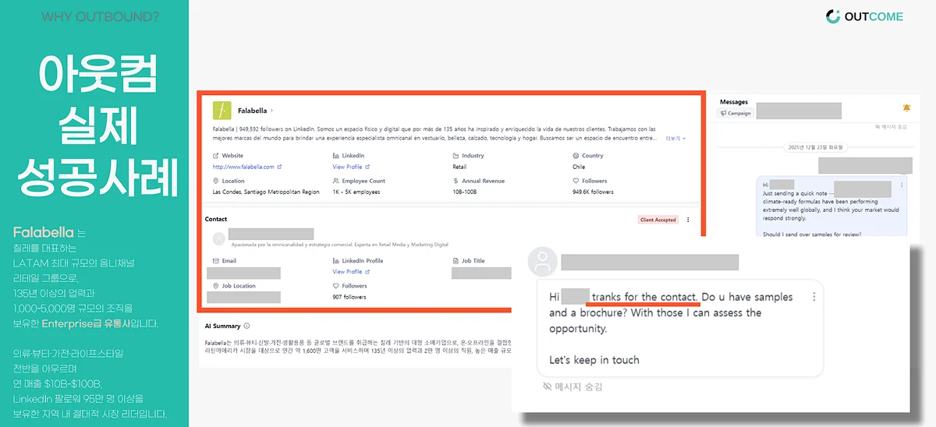Viewport: 936px width, 427px height.
Task: Open the three-dot menu on reply bubble
Action: [814, 297]
